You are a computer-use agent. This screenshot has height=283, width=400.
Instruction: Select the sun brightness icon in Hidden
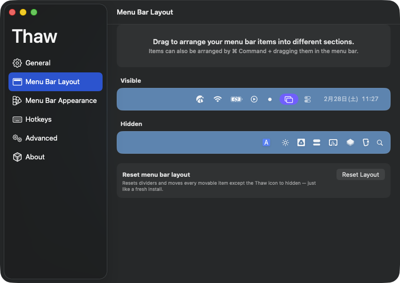[x=285, y=142]
